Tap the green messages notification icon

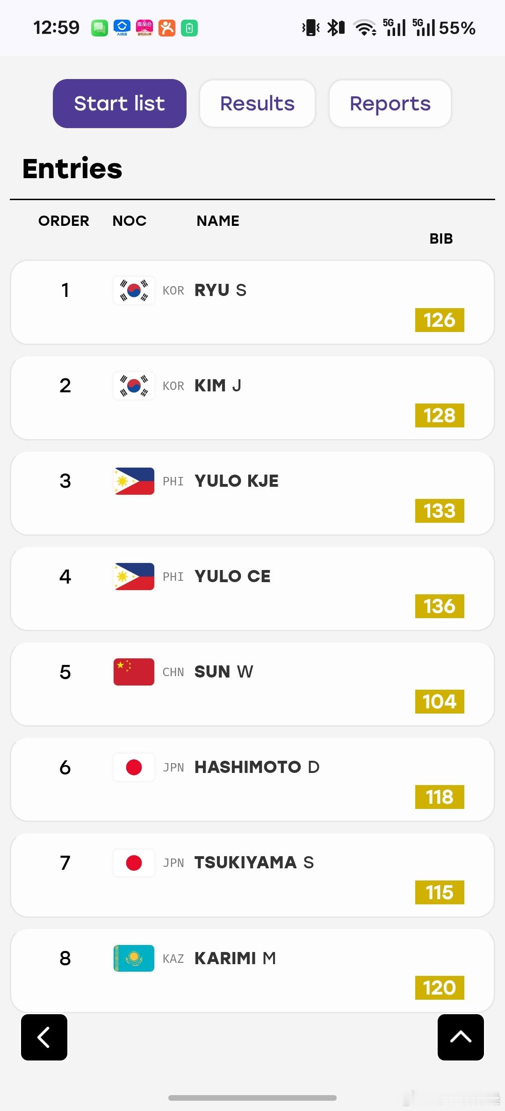(99, 28)
